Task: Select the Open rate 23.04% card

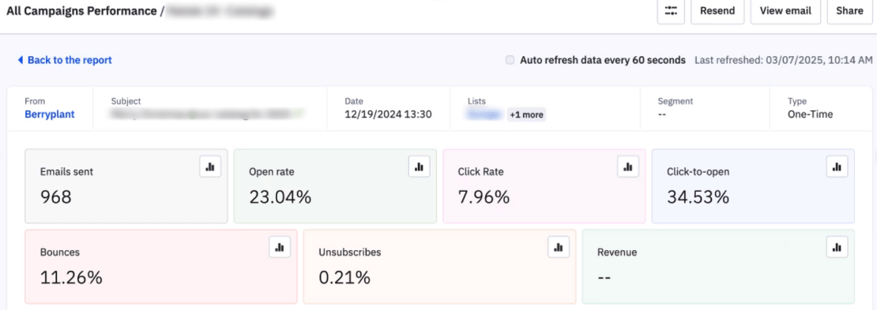Action: [335, 186]
